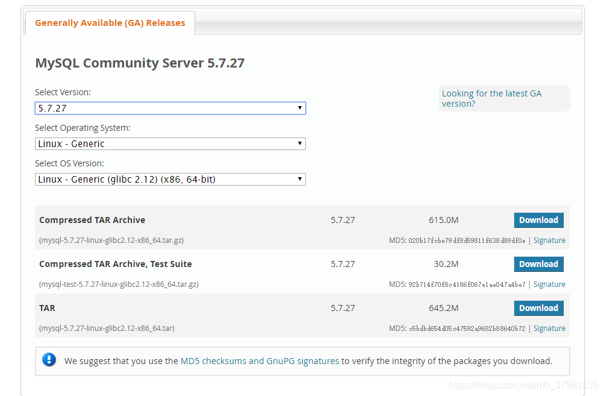Click the MD5 hash starting with 020b17
This screenshot has height=396, width=604.
467,240
